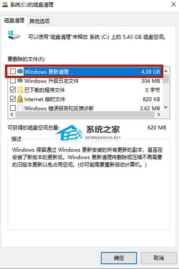Switch to the 其他选项 tab
Screen dimensions: 179x269
(x=39, y=21)
